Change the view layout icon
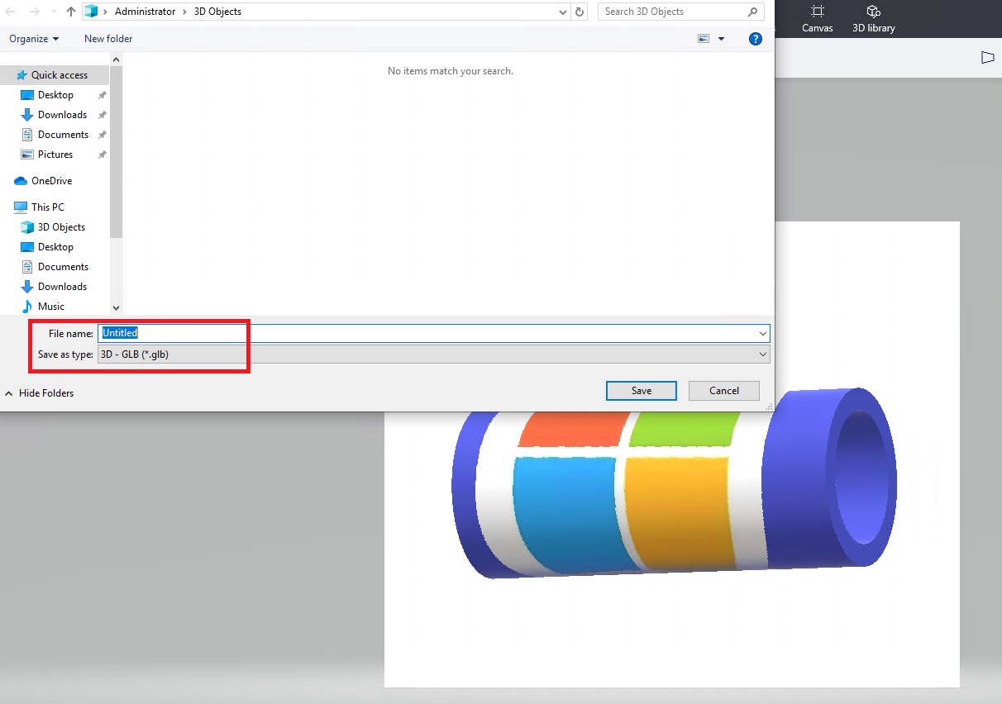Image resolution: width=1002 pixels, height=704 pixels. pos(704,39)
